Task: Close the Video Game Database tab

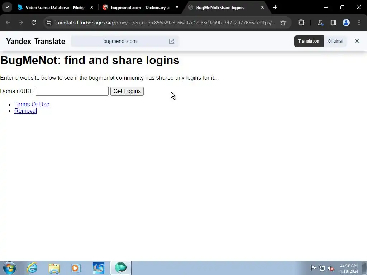Action: point(92,8)
